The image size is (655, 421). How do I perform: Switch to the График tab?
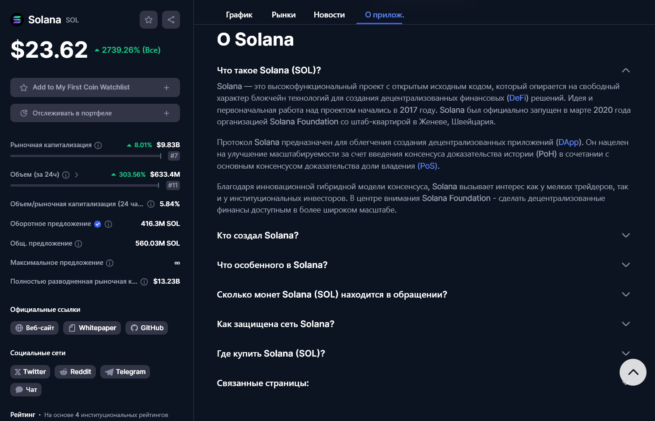pos(239,15)
